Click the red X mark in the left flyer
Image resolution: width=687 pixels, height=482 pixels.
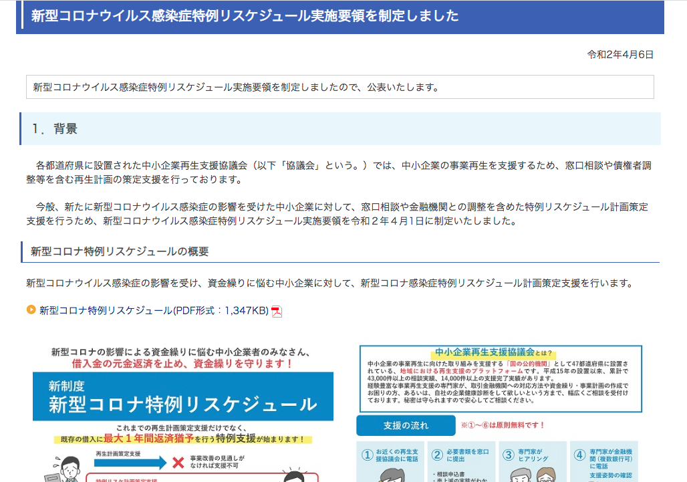coord(178,463)
